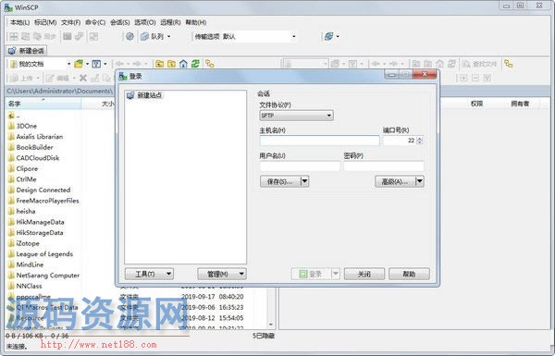Viewport: 555px width, 356px height.
Task: Open the 命令 menu
Action: click(95, 22)
